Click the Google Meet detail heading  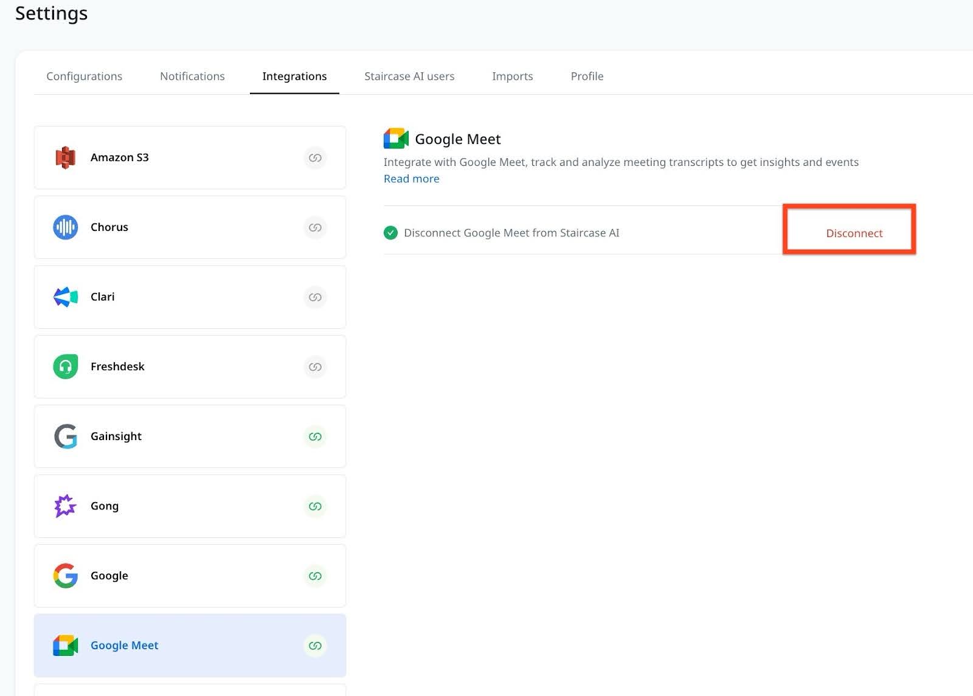tap(458, 139)
